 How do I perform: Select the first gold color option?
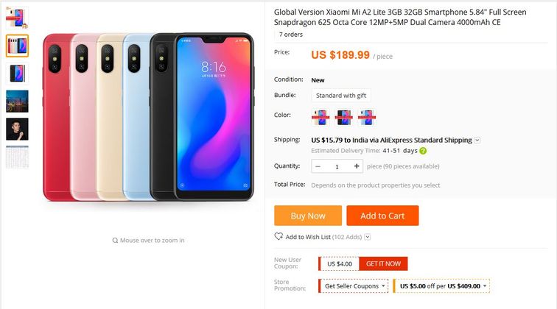click(320, 118)
